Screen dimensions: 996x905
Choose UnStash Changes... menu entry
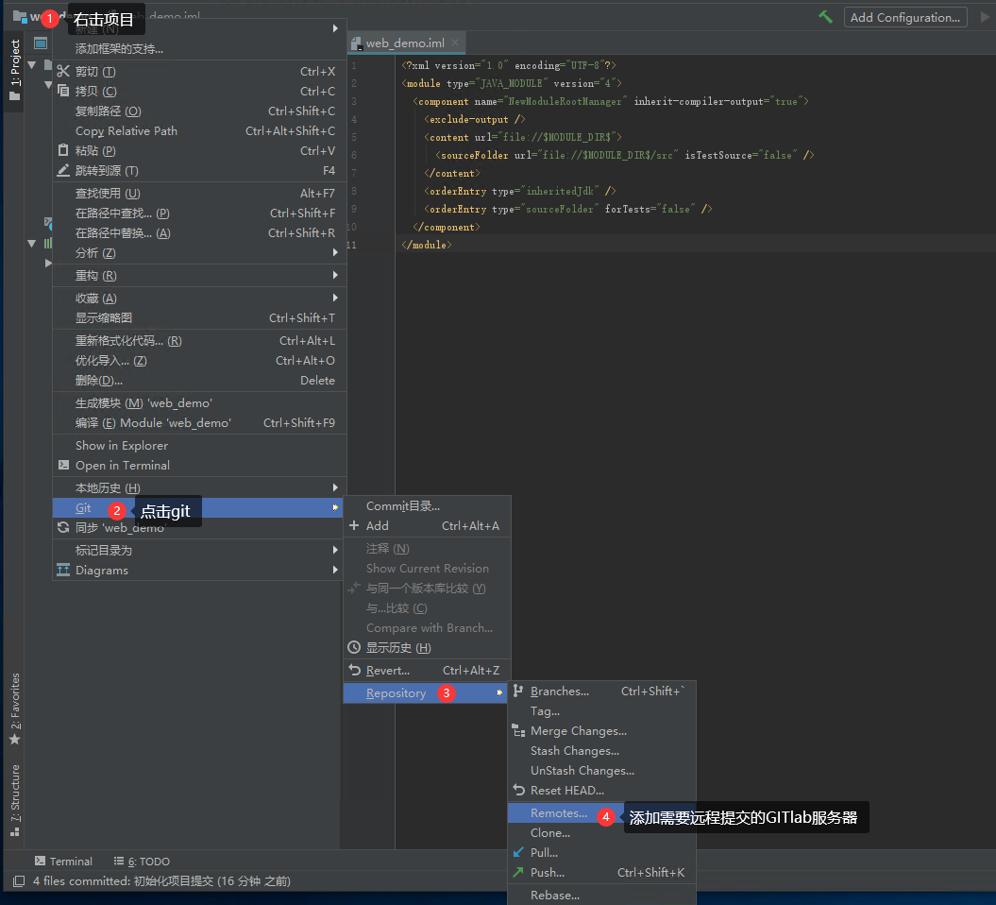601,770
